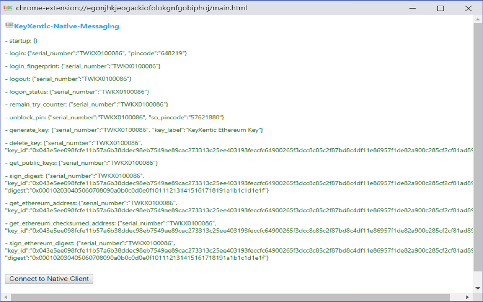Select the delete_key serial_number line
The width and height of the screenshot is (483, 302).
pos(74,143)
